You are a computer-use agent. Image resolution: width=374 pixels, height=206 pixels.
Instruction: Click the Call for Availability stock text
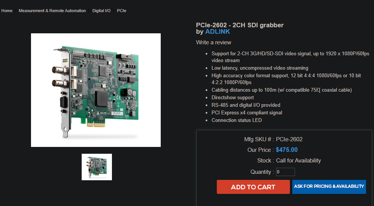coord(298,161)
